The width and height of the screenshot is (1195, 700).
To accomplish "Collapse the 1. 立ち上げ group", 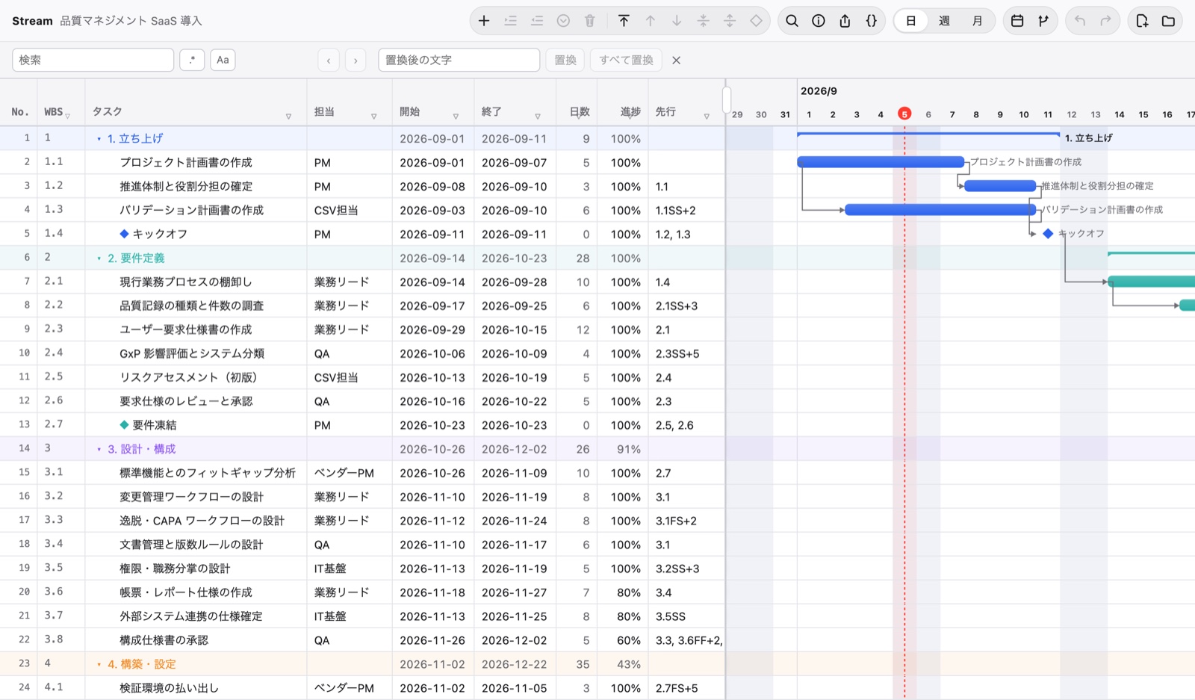I will (99, 139).
